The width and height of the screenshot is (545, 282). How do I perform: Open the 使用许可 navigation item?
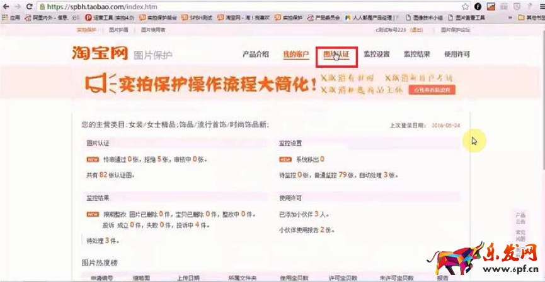[457, 55]
